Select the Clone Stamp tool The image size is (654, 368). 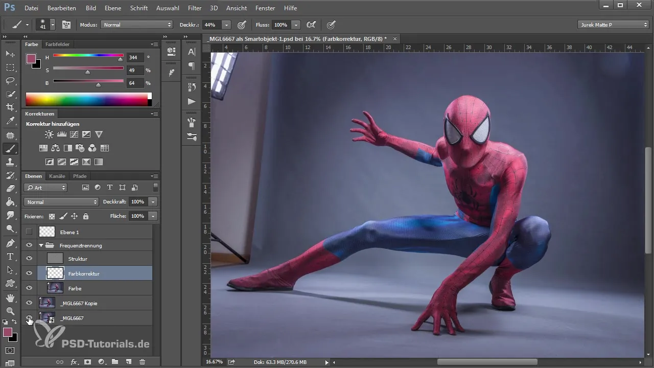pos(10,162)
